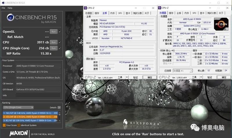Click the left CPU-Z window title icon

point(85,8)
